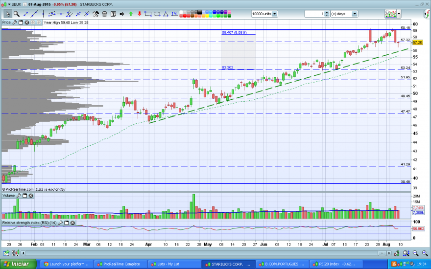The width and height of the screenshot is (431, 269).
Task: Open Price panel wrench settings
Action: 15,22
